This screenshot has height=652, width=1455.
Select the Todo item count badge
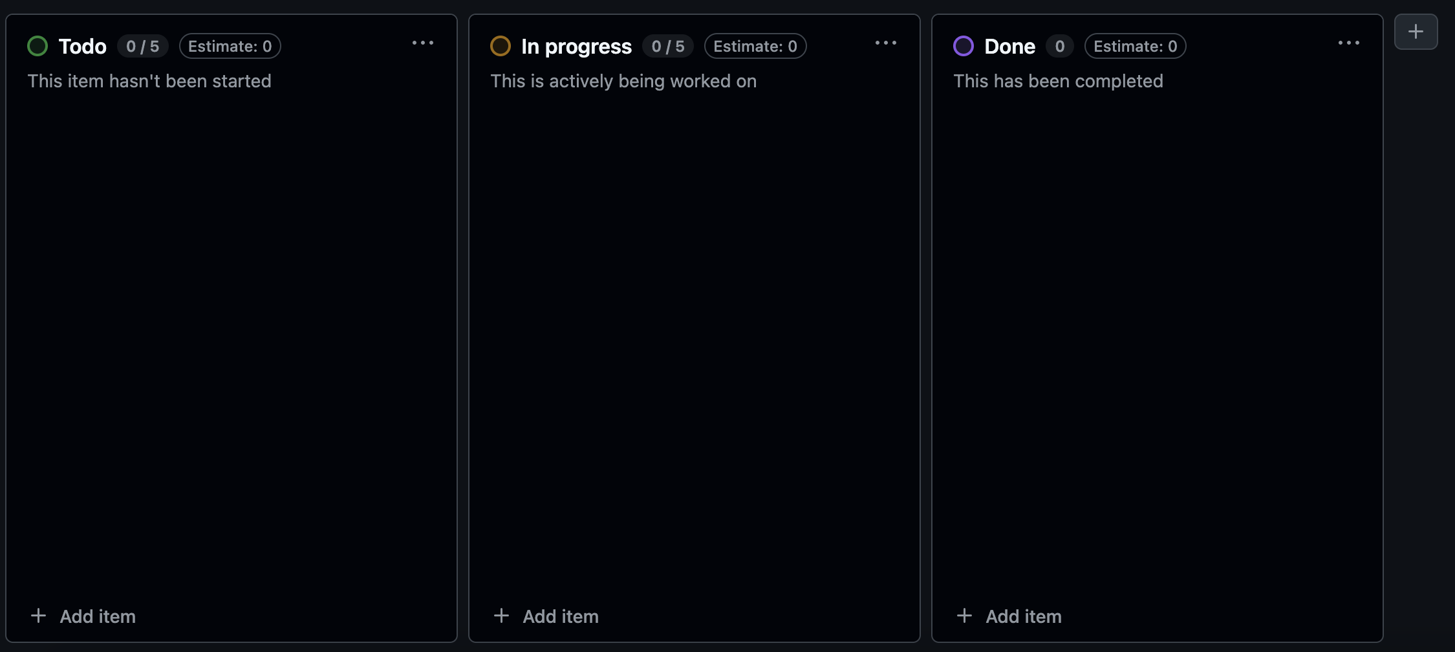[143, 46]
